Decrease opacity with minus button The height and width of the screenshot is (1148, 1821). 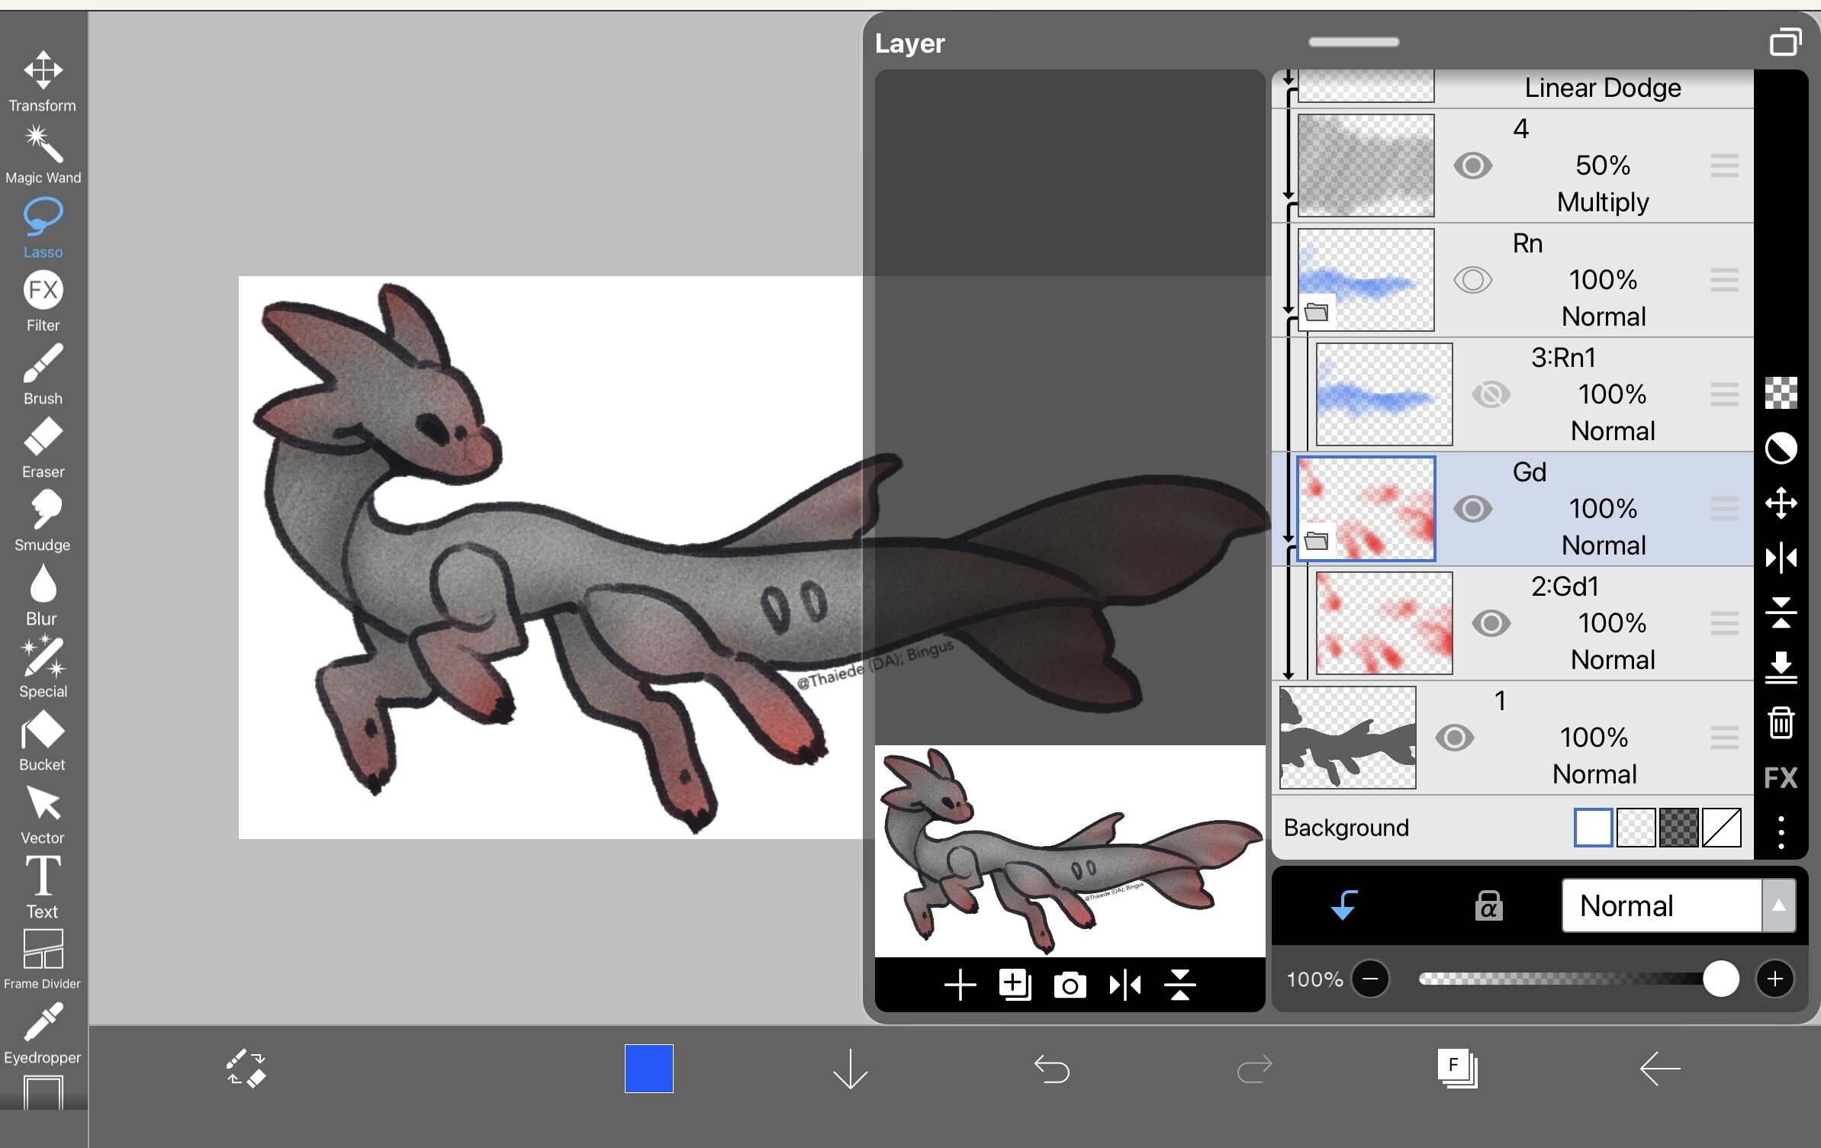[1370, 979]
